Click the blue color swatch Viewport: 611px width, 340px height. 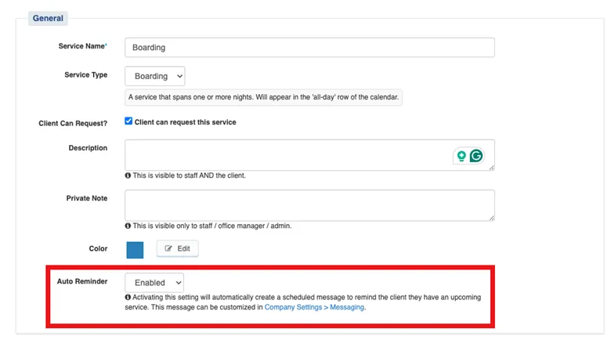coord(135,250)
